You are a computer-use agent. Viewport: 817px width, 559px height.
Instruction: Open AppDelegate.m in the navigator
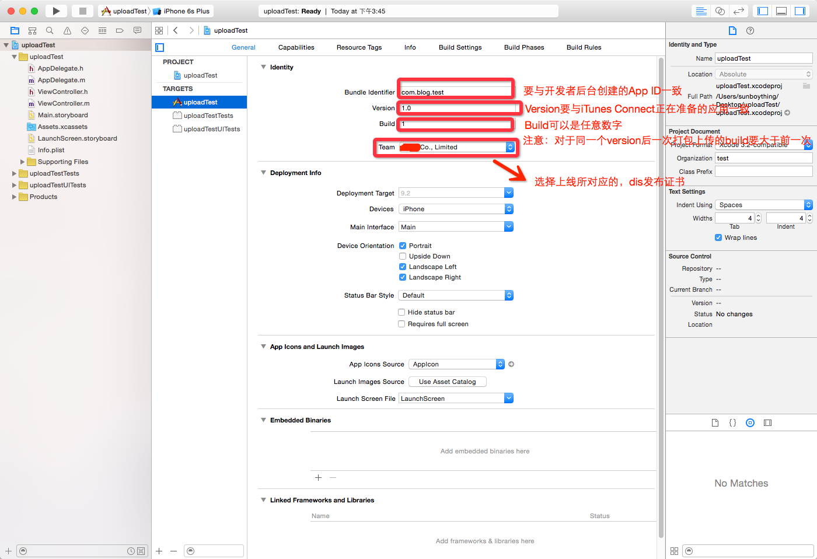pos(61,80)
